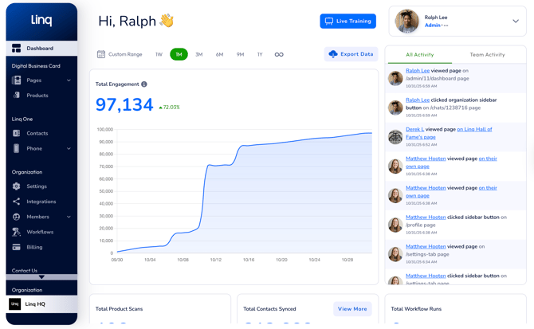Screen dimensions: 534x329
Task: Select the 3M time range
Action: coord(199,54)
